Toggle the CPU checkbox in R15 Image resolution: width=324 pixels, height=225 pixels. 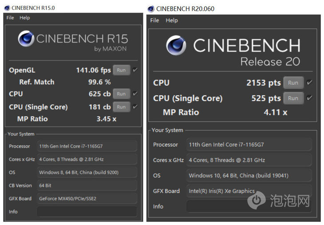point(135,94)
